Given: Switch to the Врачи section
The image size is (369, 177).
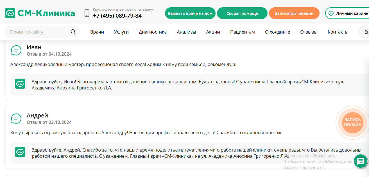Looking at the screenshot, I should pyautogui.click(x=97, y=32).
